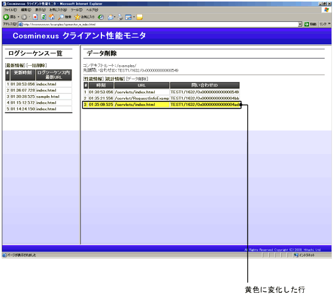Image resolution: width=333 pixels, height=297 pixels.
Task: Select log sequence row 01:36:07.728
Action: [39, 90]
